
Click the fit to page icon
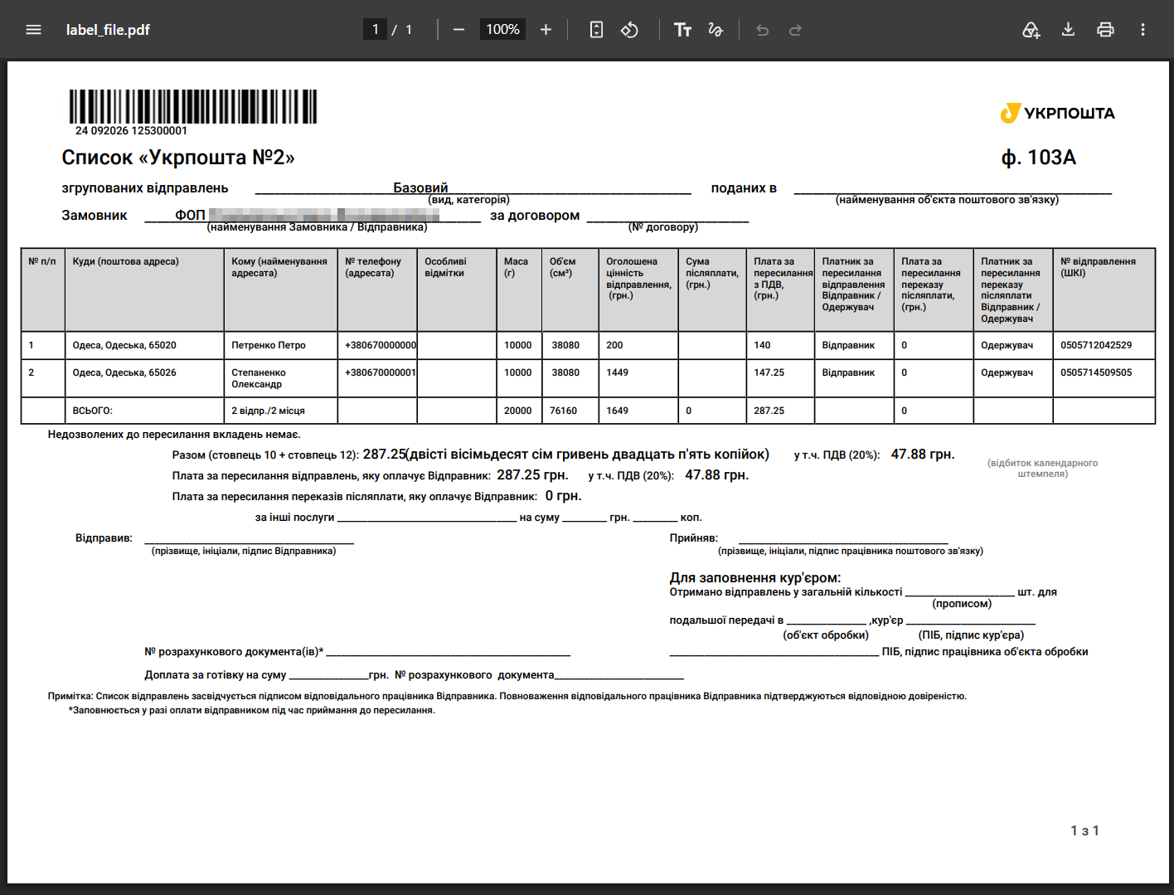coord(596,30)
